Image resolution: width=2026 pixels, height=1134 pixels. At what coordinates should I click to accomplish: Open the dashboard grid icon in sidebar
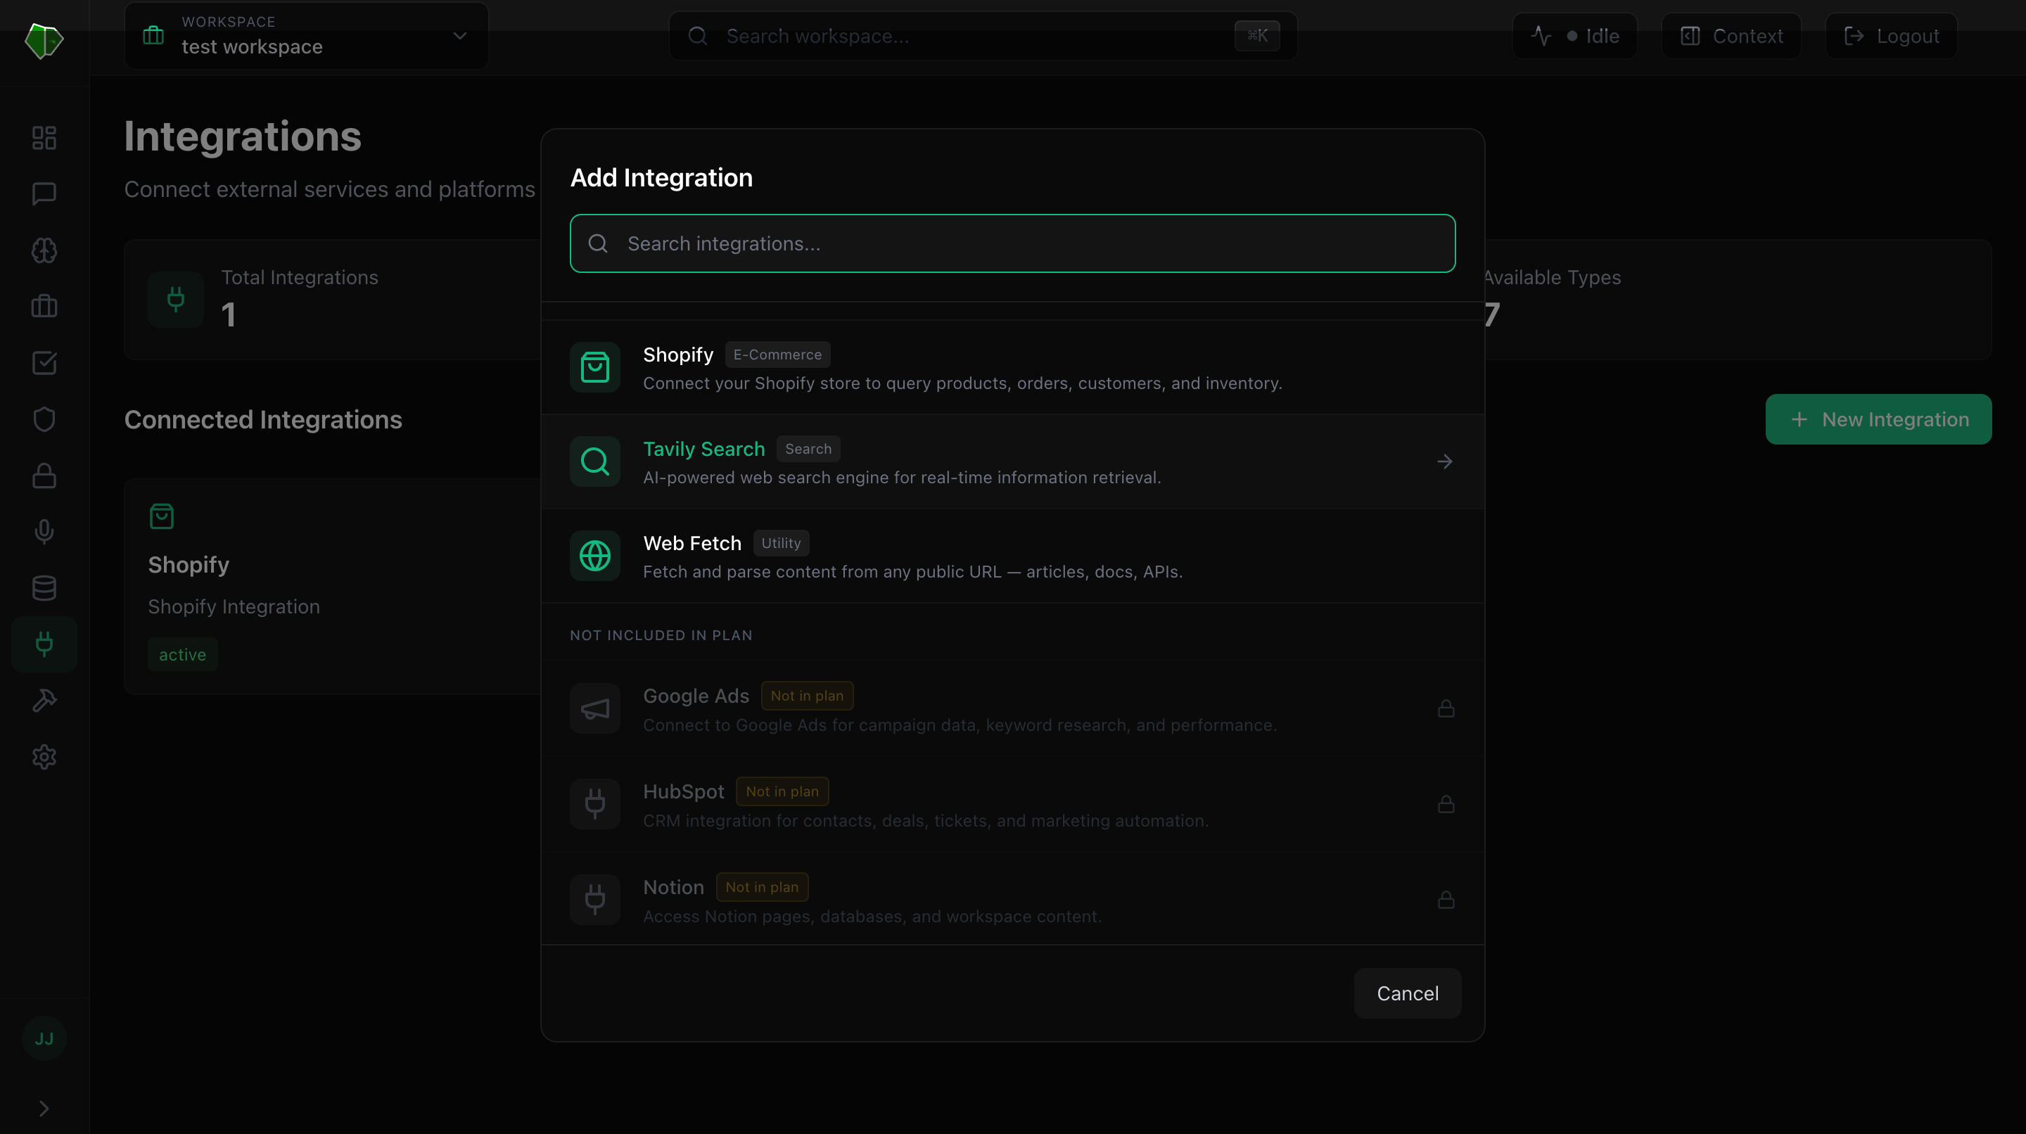pyautogui.click(x=44, y=138)
